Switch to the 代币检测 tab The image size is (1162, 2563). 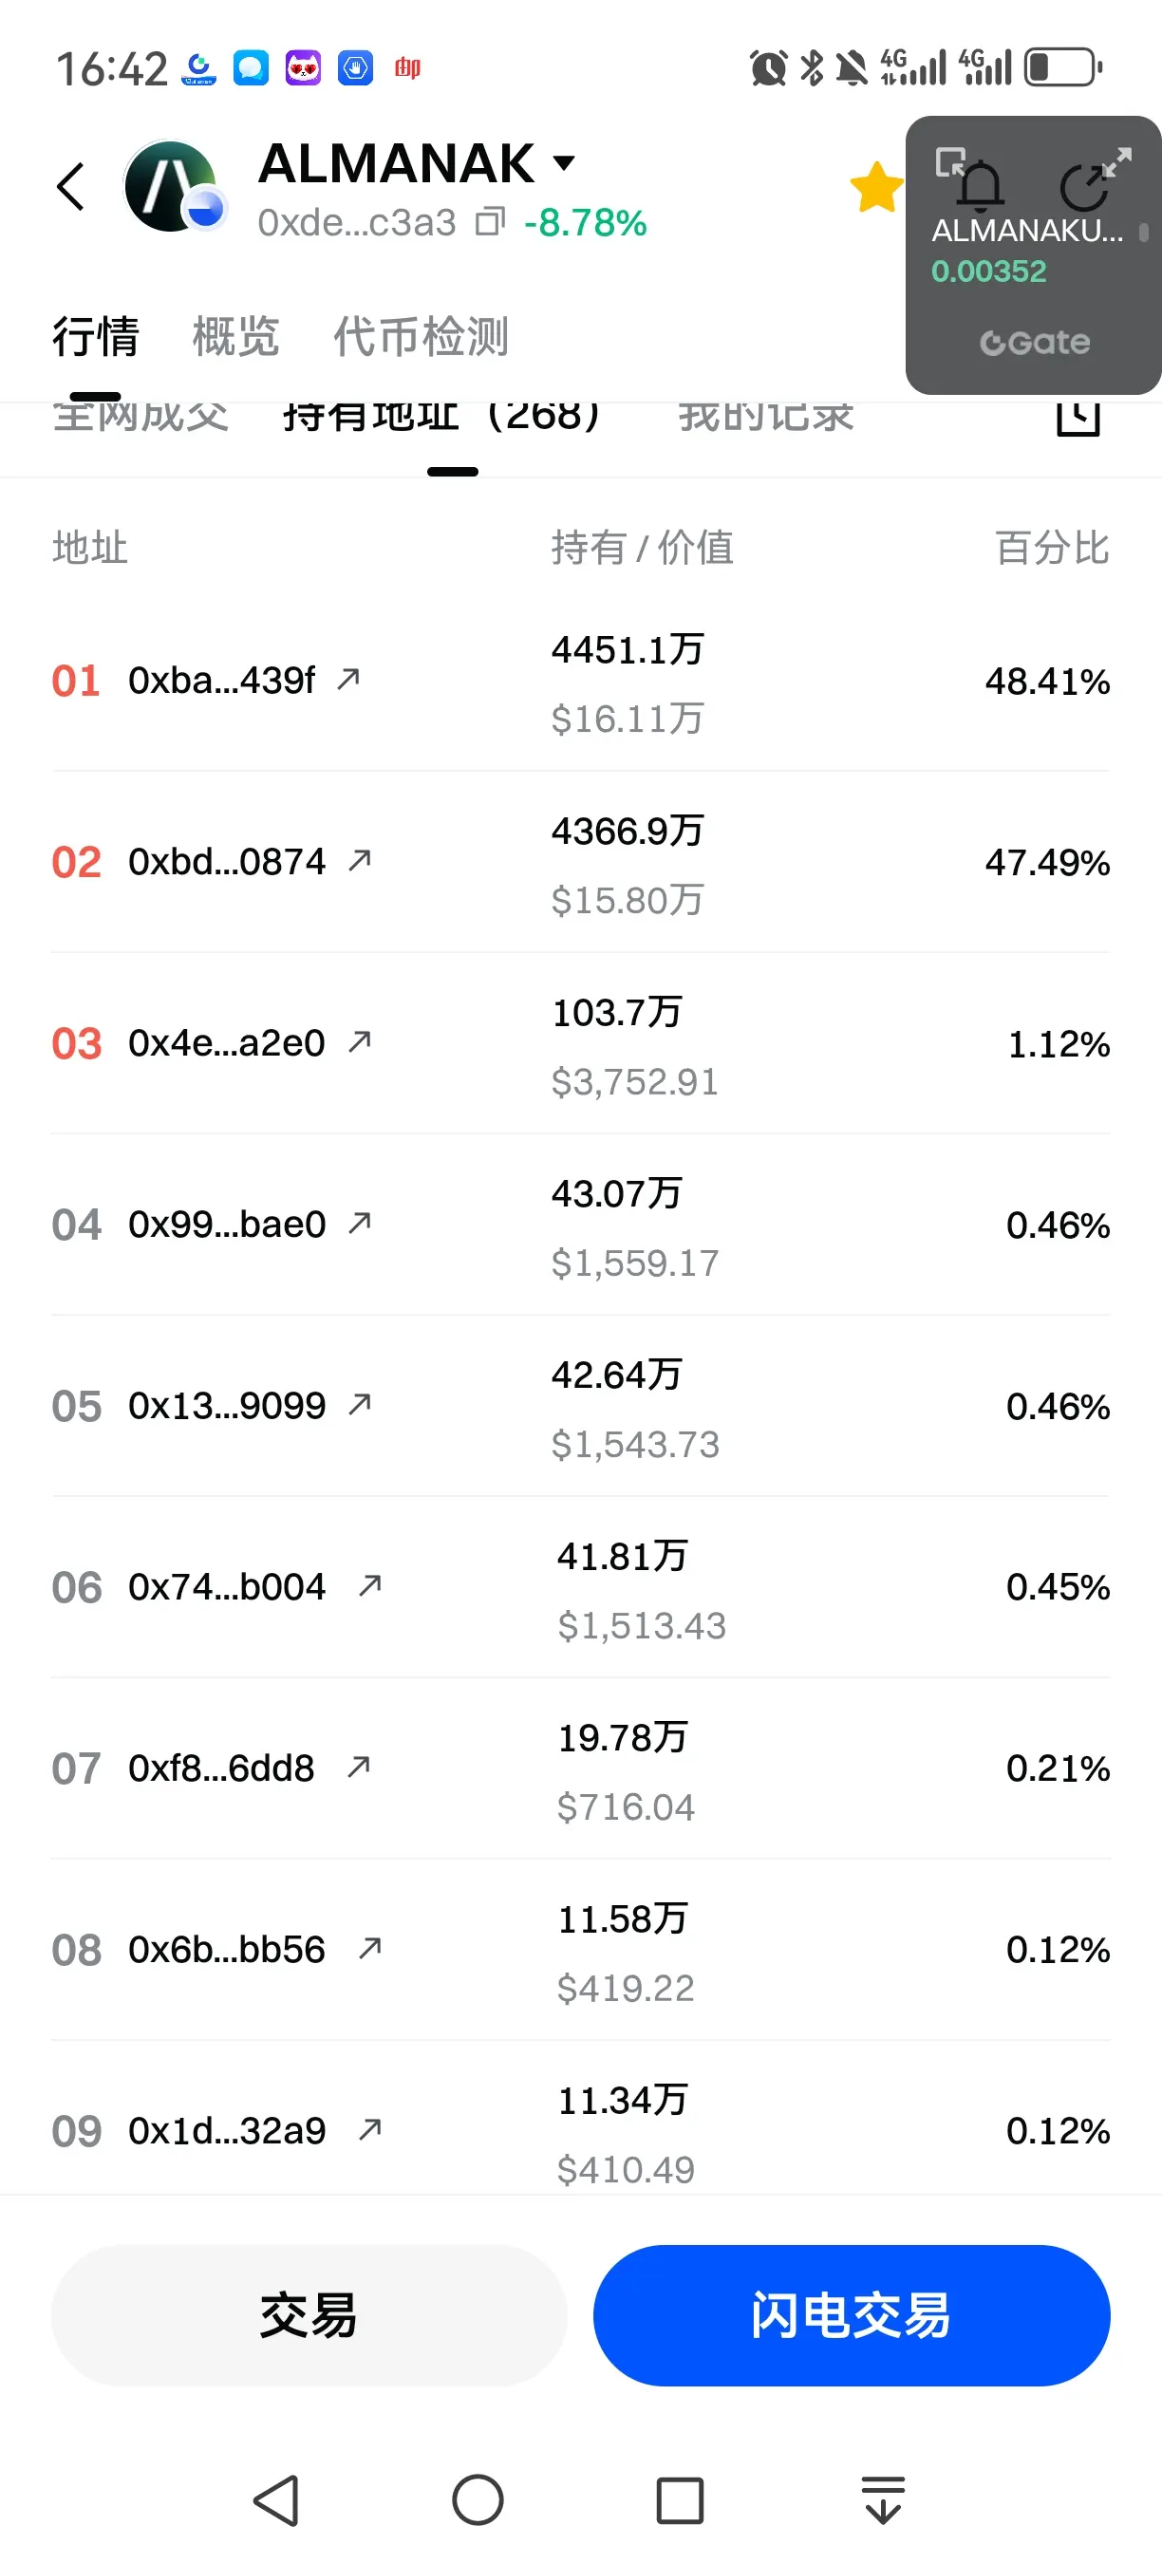[421, 336]
